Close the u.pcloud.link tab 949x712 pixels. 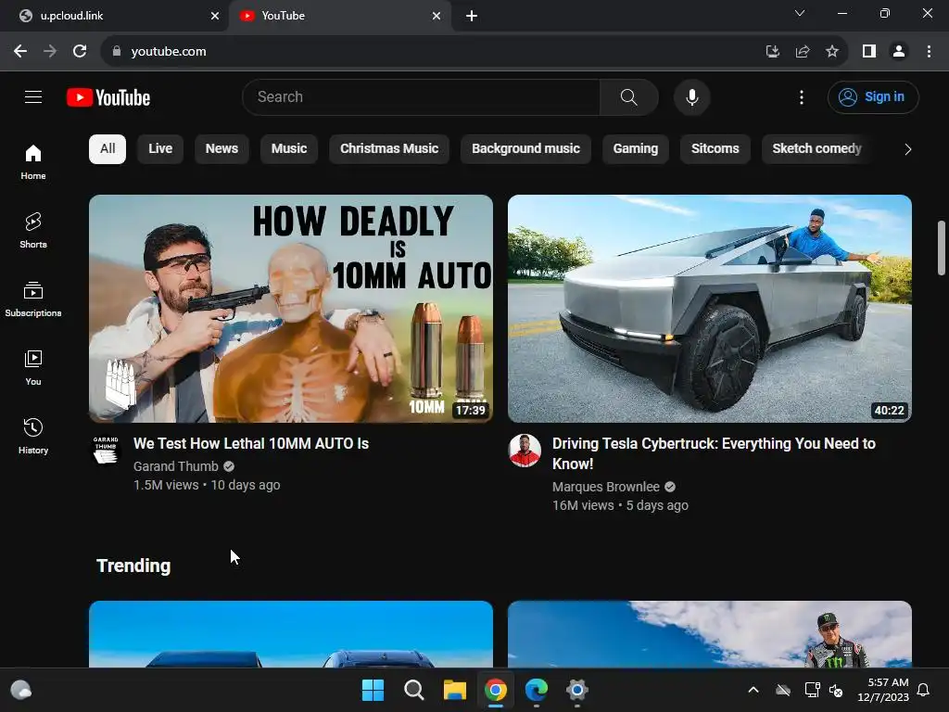(215, 16)
